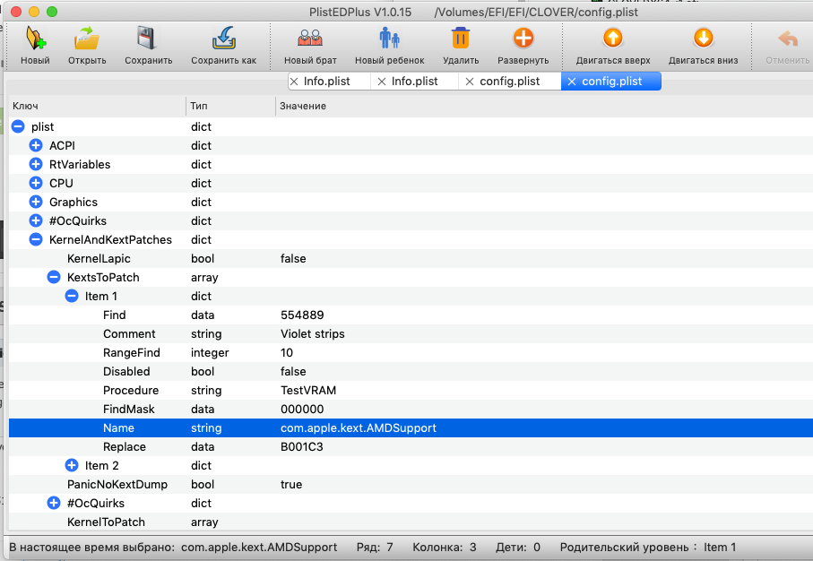The image size is (813, 561).
Task: Expand top-level #OcQuirks node
Action: pyautogui.click(x=36, y=220)
